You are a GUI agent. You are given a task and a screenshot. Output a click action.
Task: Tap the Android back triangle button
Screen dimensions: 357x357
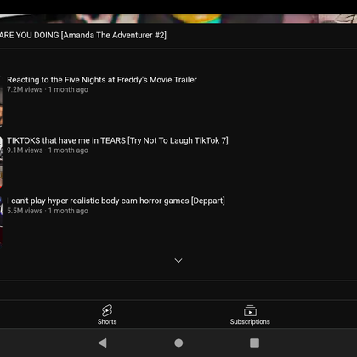(x=102, y=343)
